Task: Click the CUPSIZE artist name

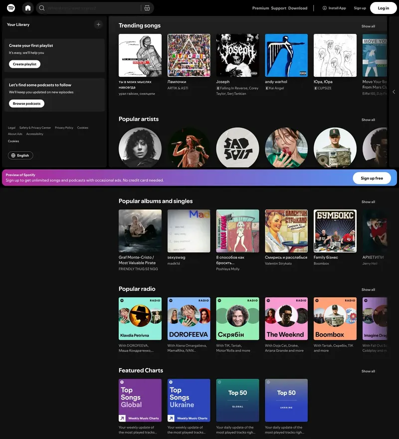Action: coord(325,88)
